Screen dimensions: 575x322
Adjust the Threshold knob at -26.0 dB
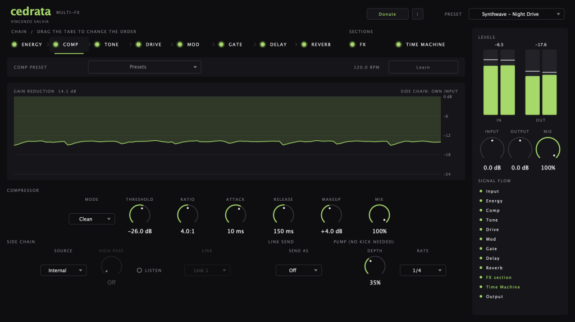click(x=140, y=215)
